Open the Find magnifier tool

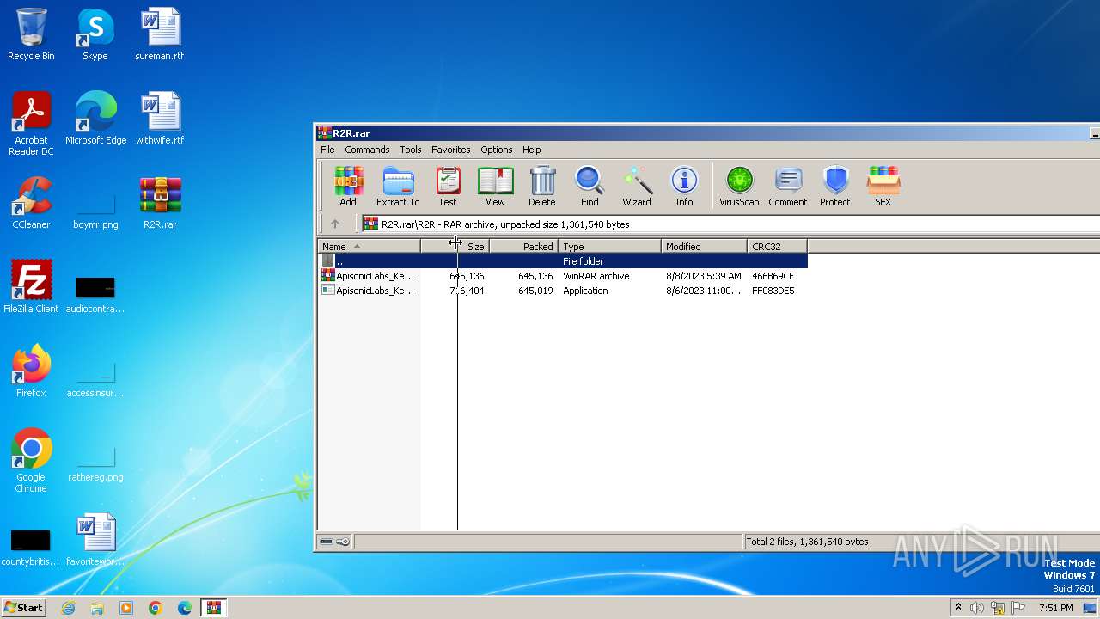(590, 187)
